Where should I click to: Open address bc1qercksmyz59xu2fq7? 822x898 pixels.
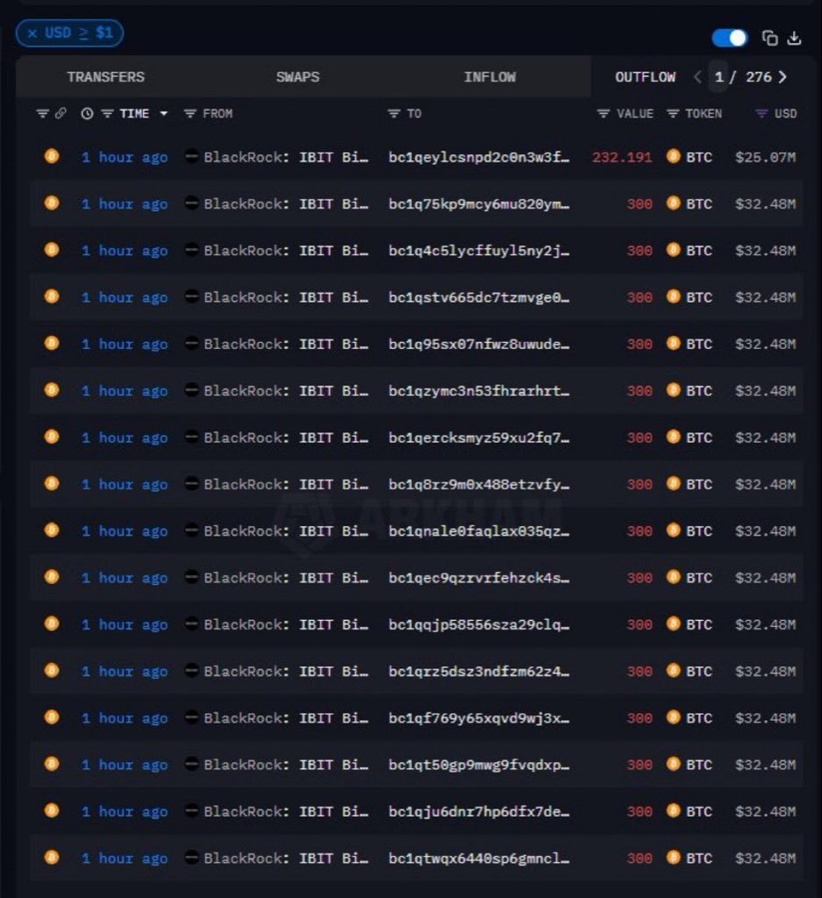pyautogui.click(x=479, y=438)
